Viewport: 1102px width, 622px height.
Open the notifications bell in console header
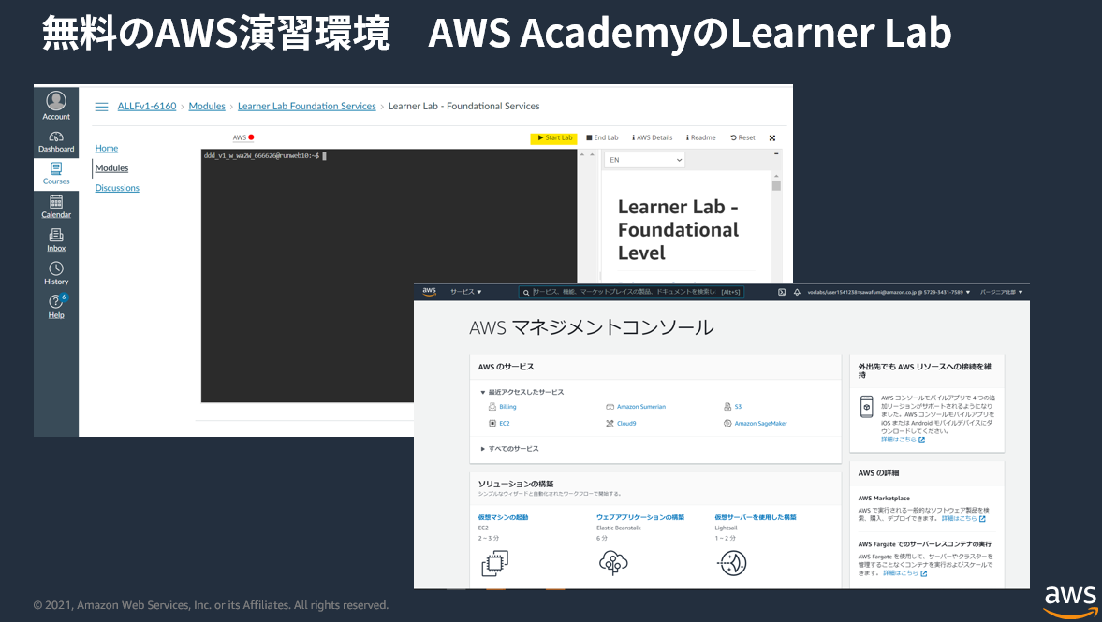(797, 292)
